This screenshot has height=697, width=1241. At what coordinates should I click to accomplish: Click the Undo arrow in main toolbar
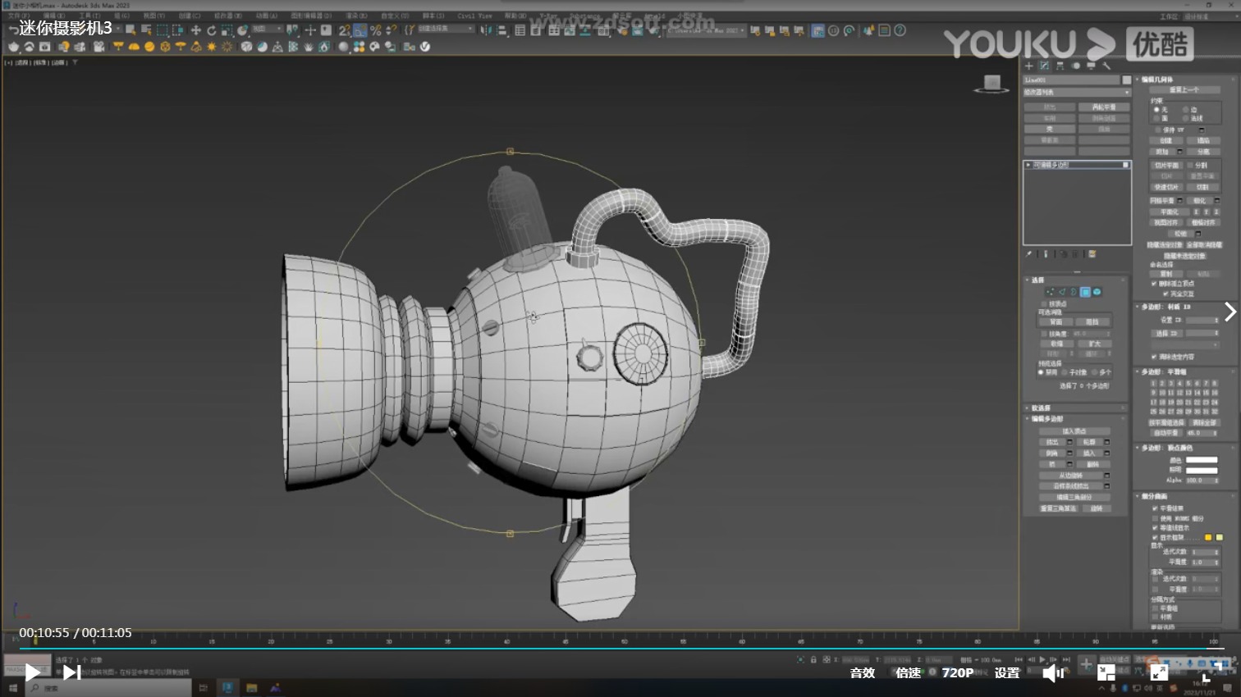point(13,30)
